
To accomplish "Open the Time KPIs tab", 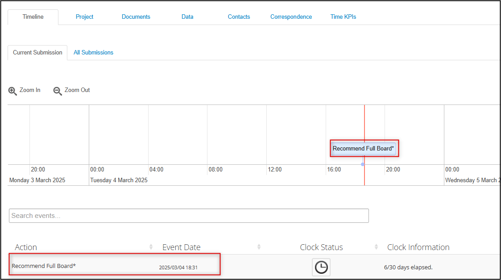I will (x=343, y=17).
